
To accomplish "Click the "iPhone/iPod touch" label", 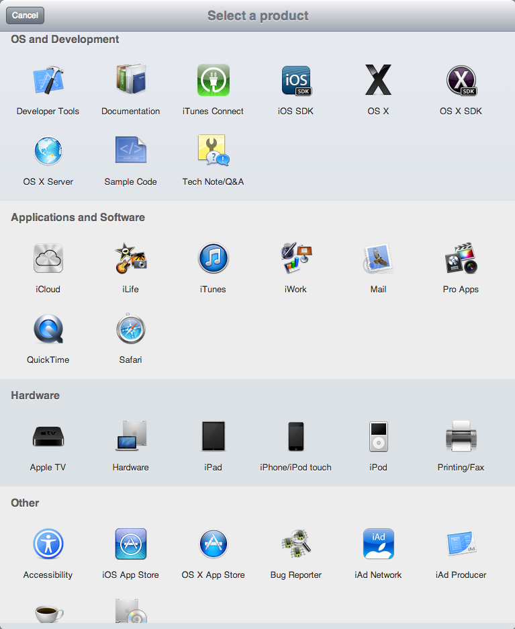I will pos(296,468).
